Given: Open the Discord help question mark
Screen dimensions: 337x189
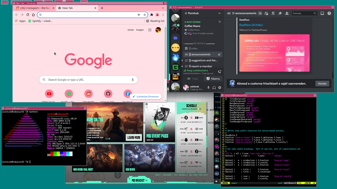Looking at the screenshot, I should click(x=329, y=13).
